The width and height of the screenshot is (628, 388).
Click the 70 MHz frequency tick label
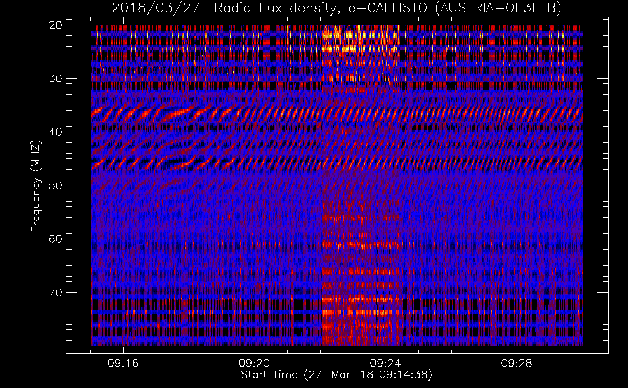(56, 292)
